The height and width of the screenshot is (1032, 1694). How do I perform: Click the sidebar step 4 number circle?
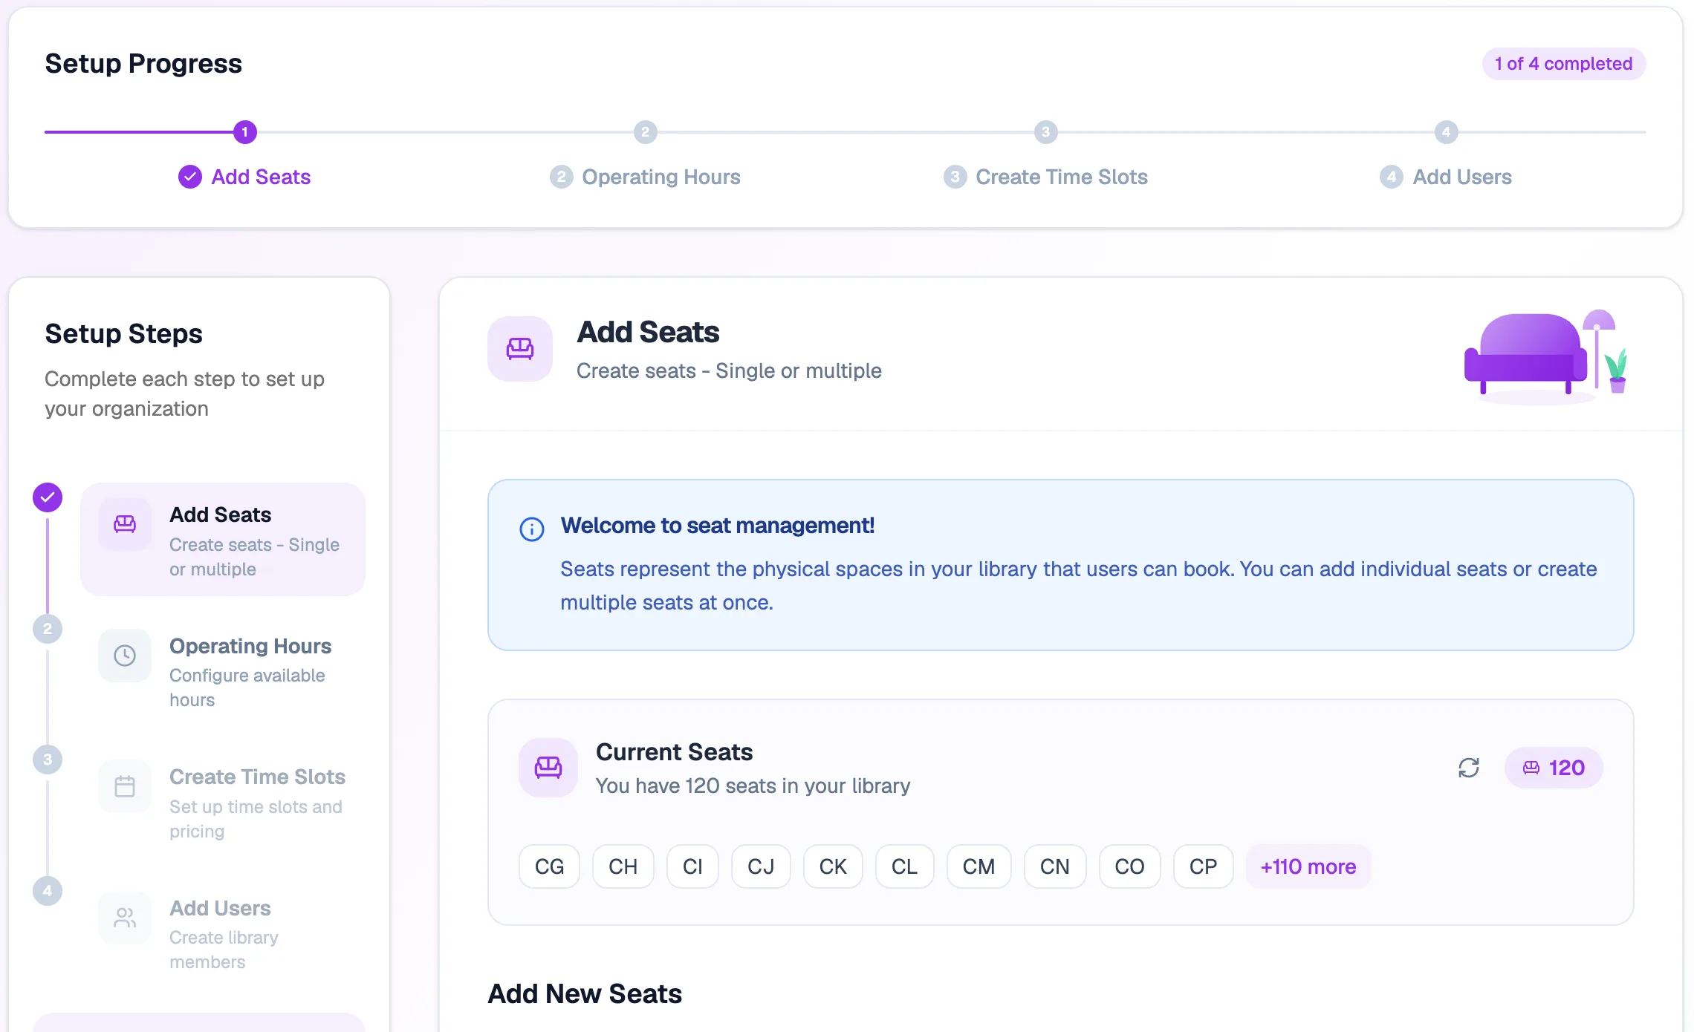point(48,891)
